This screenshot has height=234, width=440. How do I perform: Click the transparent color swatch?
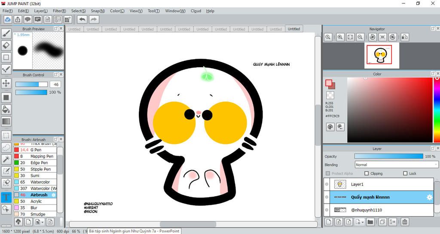click(330, 95)
